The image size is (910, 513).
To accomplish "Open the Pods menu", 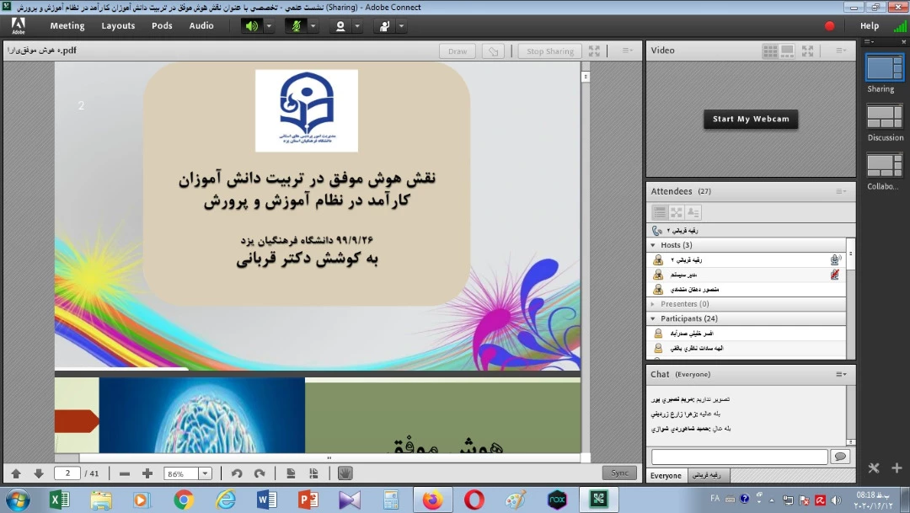I will click(162, 26).
